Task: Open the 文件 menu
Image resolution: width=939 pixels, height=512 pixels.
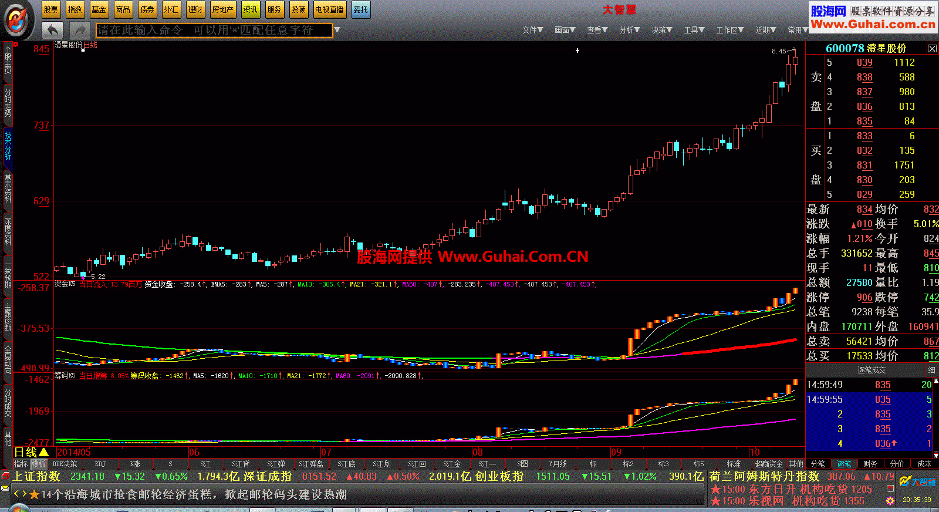Action: [x=533, y=30]
